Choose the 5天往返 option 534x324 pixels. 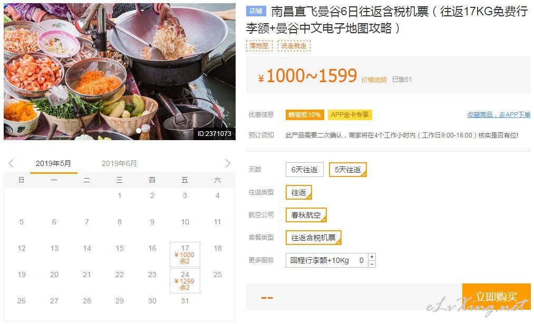coord(348,170)
